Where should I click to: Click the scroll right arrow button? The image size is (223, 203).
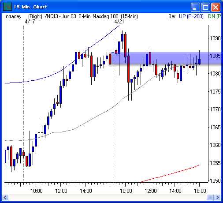(217, 197)
